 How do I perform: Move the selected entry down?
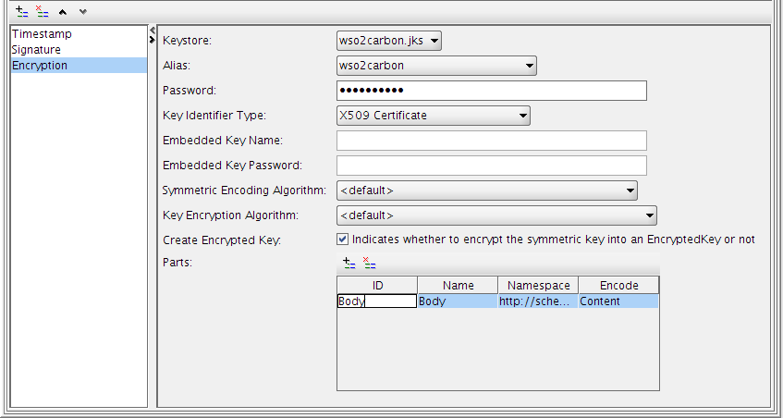pyautogui.click(x=83, y=11)
